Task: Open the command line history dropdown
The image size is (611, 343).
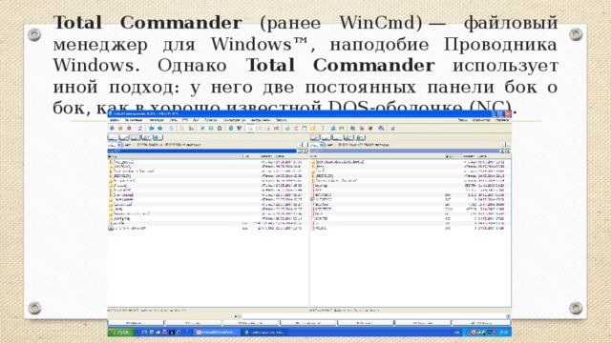Action: pyautogui.click(x=508, y=316)
